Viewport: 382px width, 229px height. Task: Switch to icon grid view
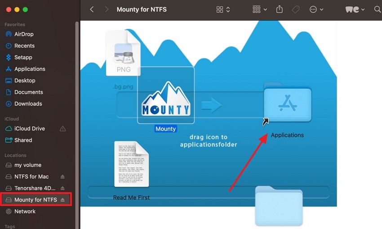[x=219, y=9]
